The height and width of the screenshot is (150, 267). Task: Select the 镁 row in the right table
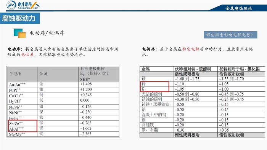[x=202, y=79]
